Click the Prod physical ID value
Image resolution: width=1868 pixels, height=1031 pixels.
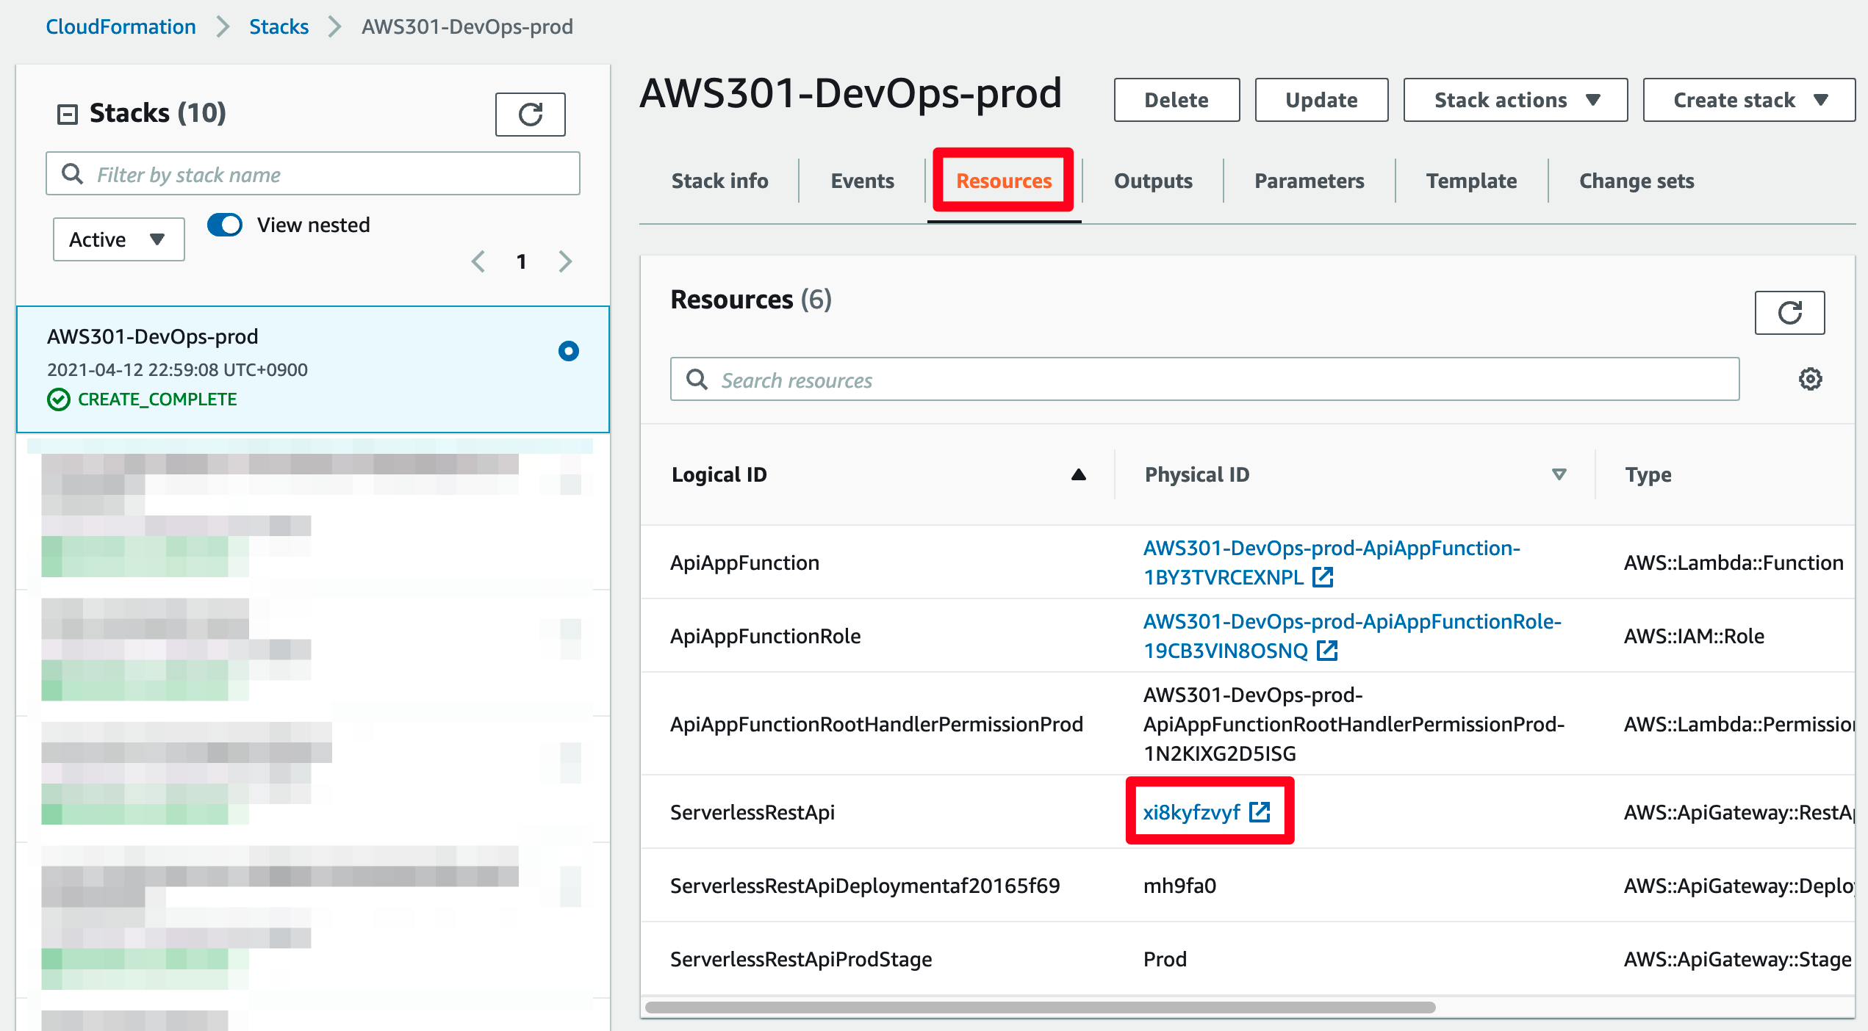click(1165, 959)
